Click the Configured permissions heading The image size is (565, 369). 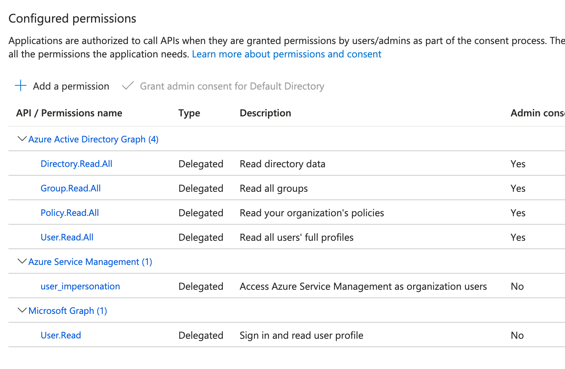tap(72, 18)
